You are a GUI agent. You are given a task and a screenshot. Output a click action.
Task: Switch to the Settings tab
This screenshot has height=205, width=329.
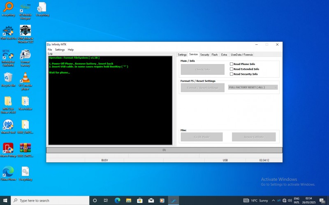[x=182, y=55]
